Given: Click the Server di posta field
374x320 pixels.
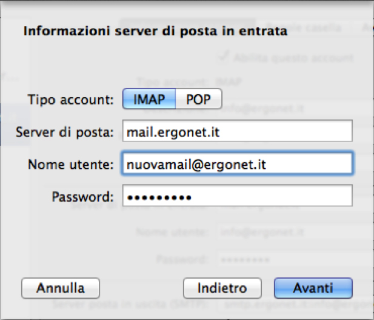Looking at the screenshot, I should (x=237, y=131).
